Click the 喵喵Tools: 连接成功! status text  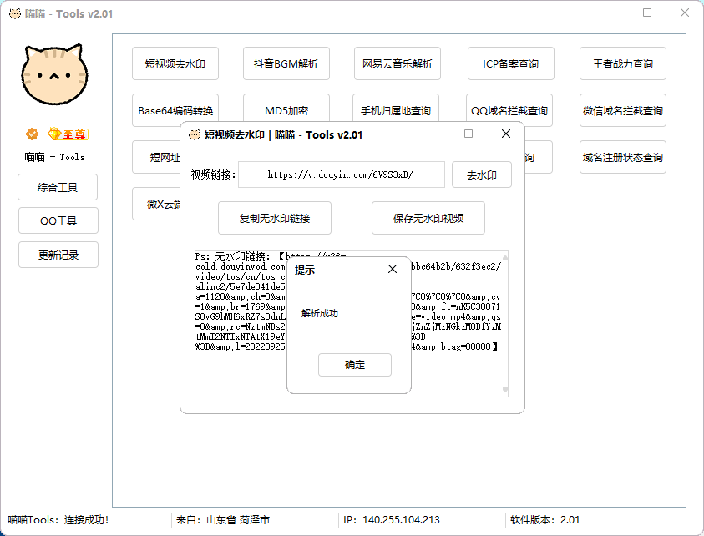point(58,520)
